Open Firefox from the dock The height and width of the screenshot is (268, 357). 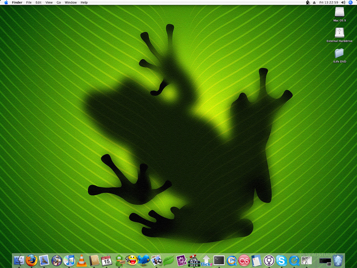point(31,260)
